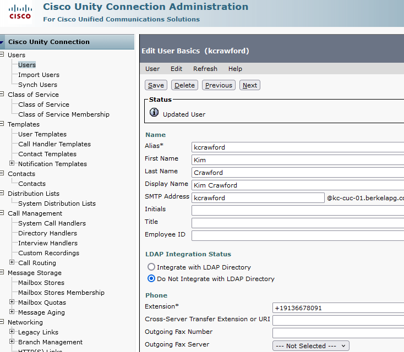Collapse the Class of Service group

click(x=2, y=94)
